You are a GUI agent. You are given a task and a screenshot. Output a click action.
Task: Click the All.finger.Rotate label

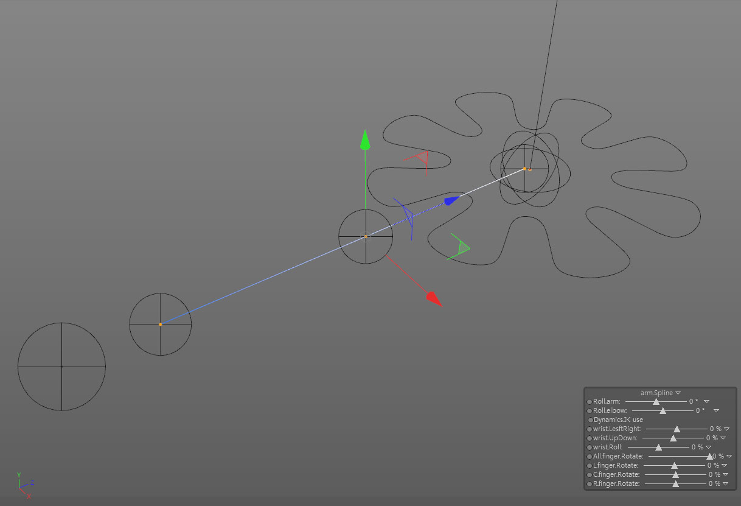pos(618,457)
